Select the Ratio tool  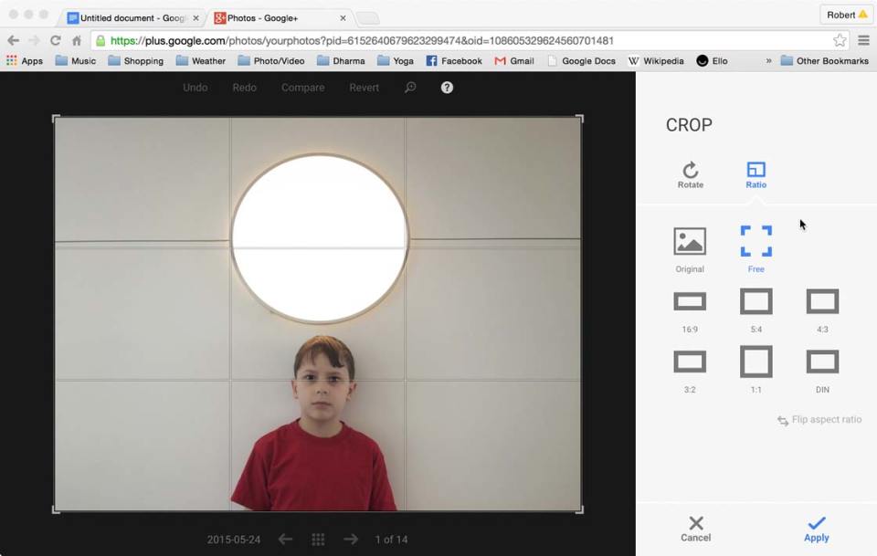click(755, 173)
